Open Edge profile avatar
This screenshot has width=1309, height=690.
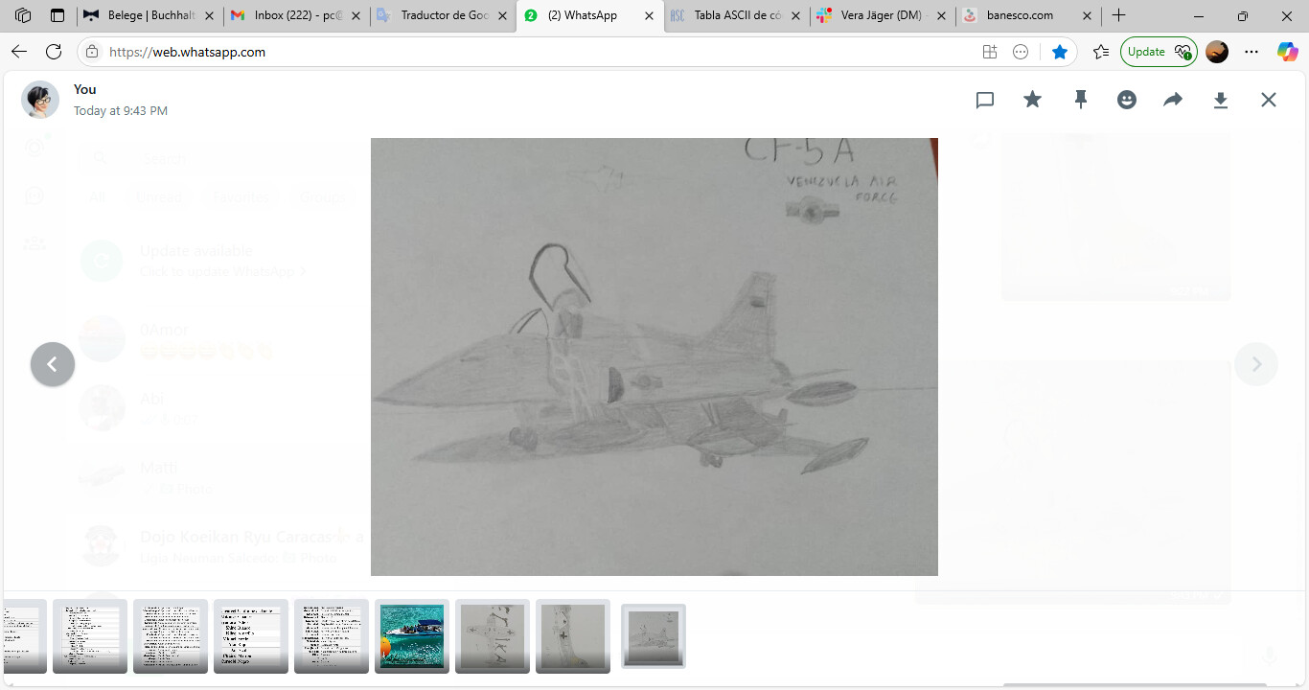coord(1217,52)
